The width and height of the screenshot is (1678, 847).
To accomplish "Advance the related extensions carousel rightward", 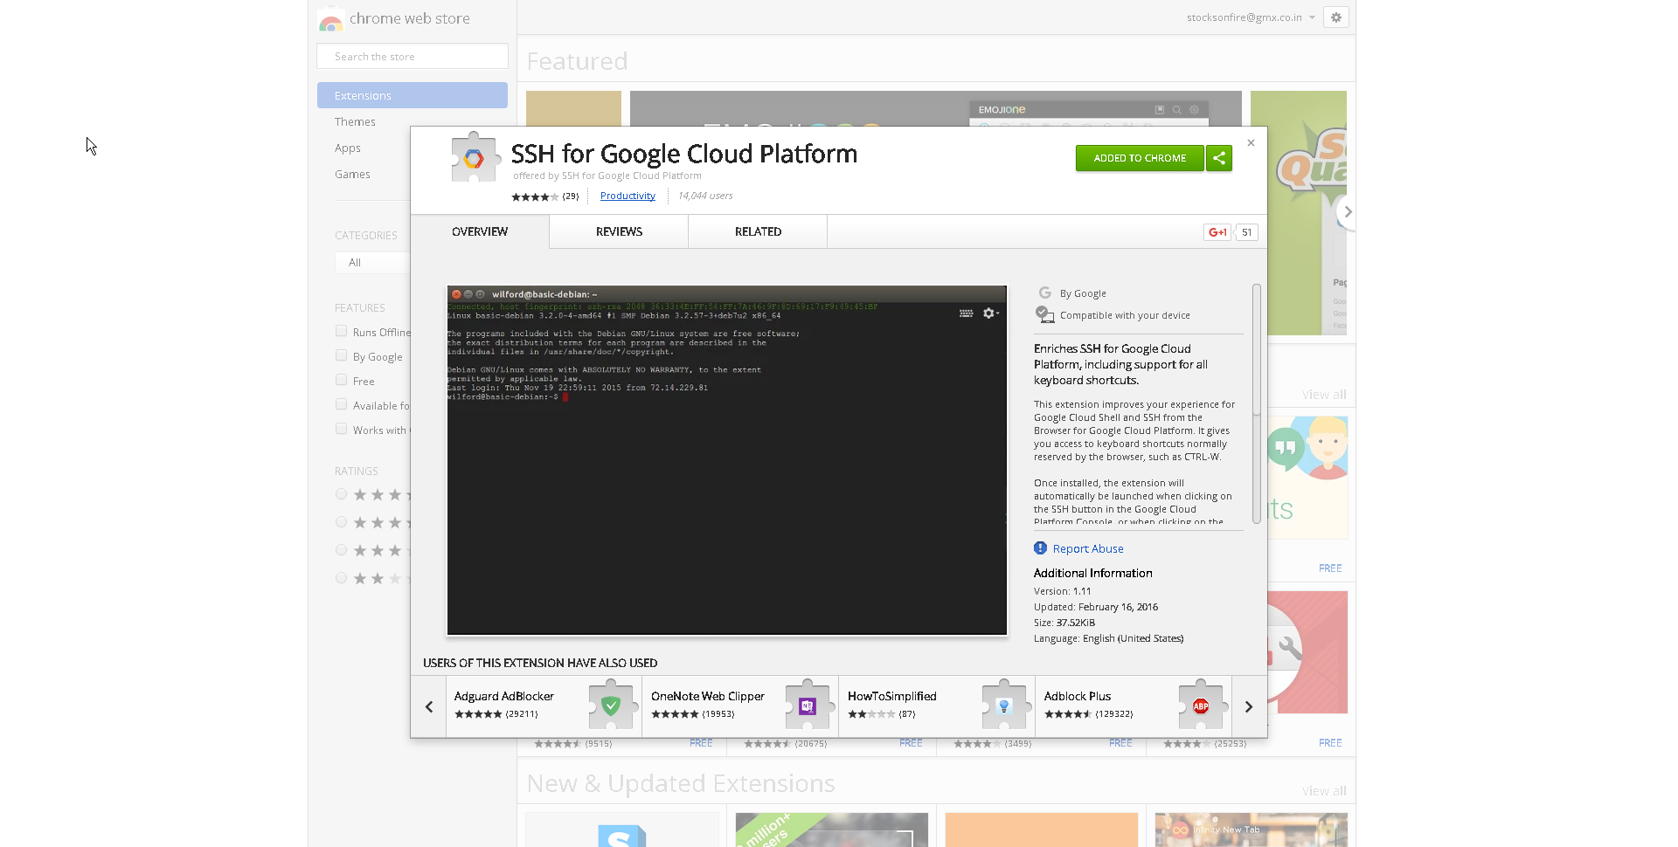I will point(1248,706).
